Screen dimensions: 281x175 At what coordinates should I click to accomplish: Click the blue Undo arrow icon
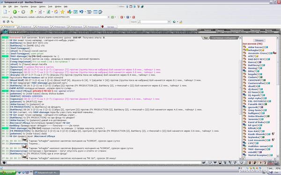[81, 12]
